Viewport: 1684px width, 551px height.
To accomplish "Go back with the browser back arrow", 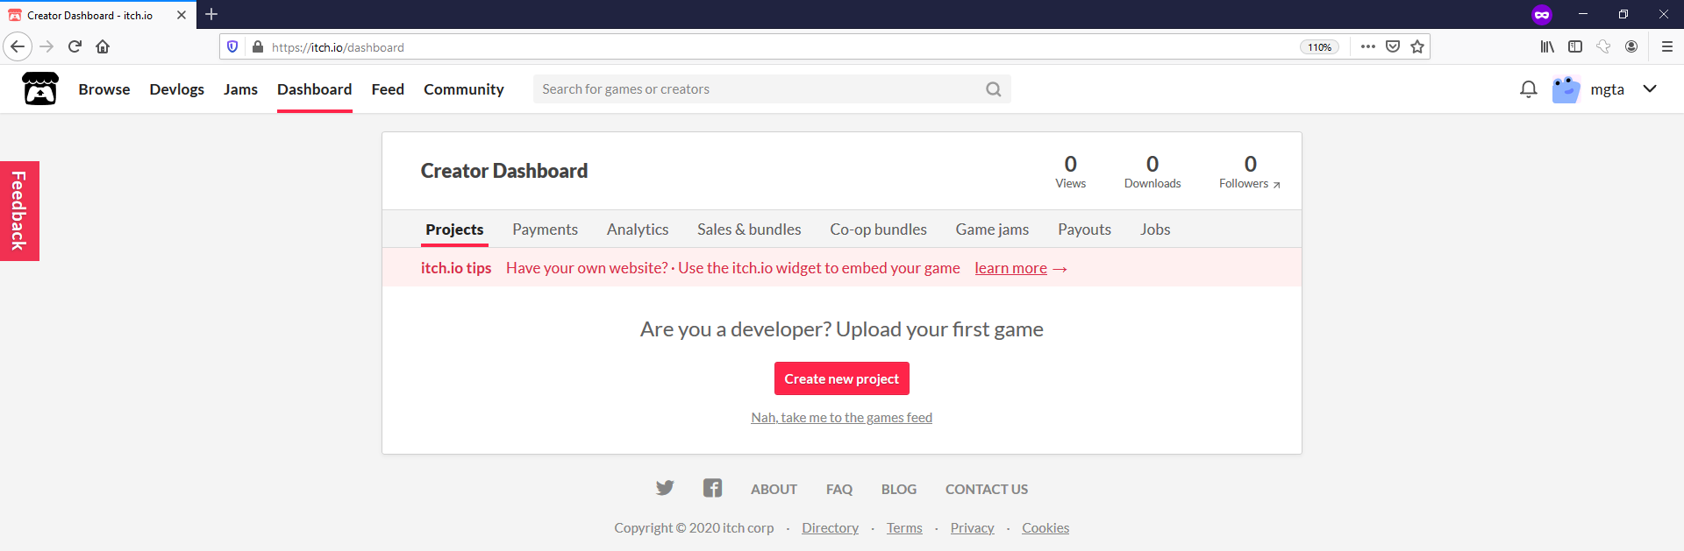I will [18, 46].
